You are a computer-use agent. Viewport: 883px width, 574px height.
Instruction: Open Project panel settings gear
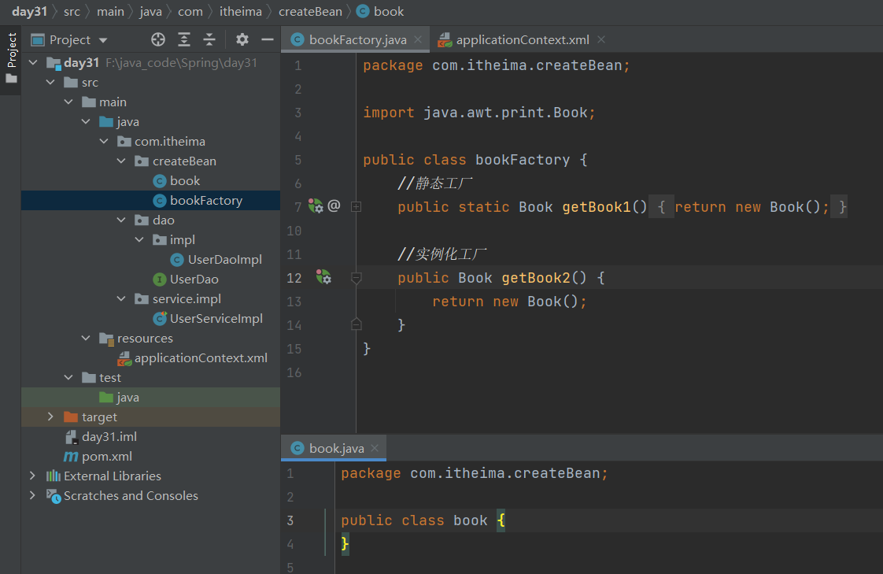point(242,39)
